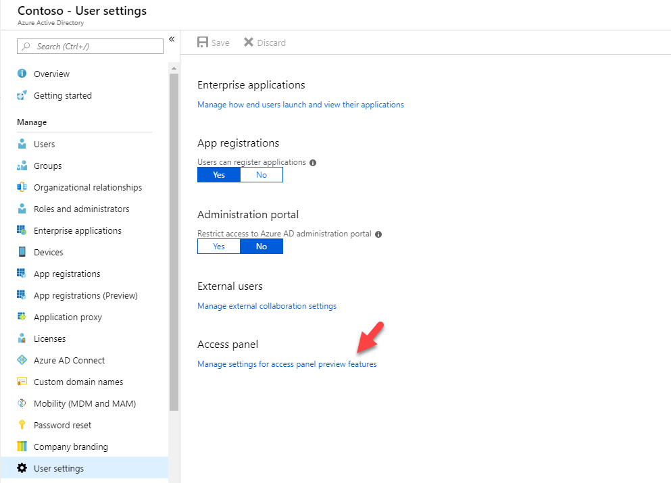This screenshot has height=483, width=671.
Task: Set Restrict access to administration portal to Yes
Action: pos(219,246)
